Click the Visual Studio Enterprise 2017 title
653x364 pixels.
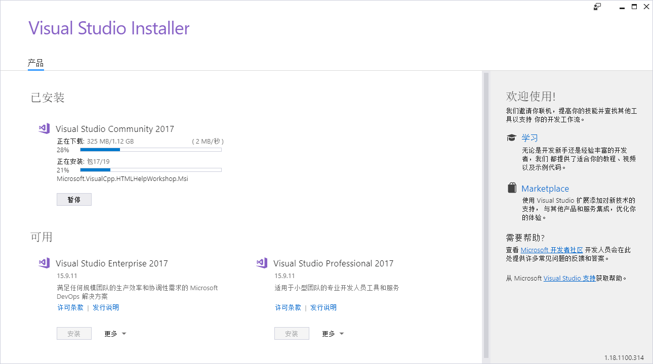point(112,263)
